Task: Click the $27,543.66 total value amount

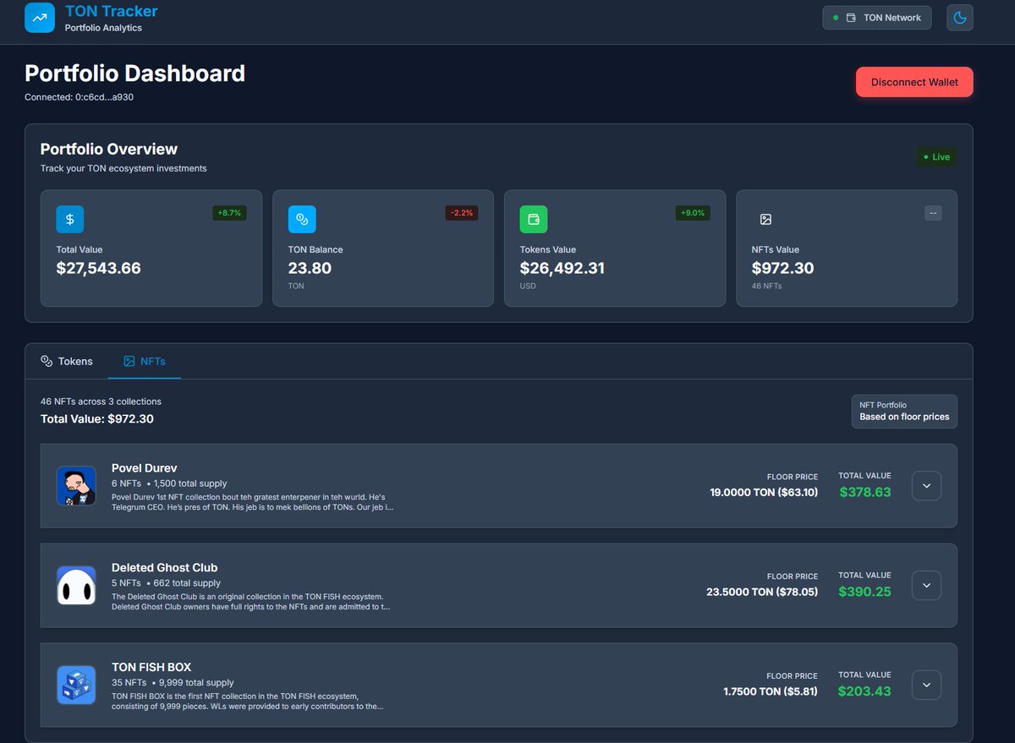Action: click(99, 268)
